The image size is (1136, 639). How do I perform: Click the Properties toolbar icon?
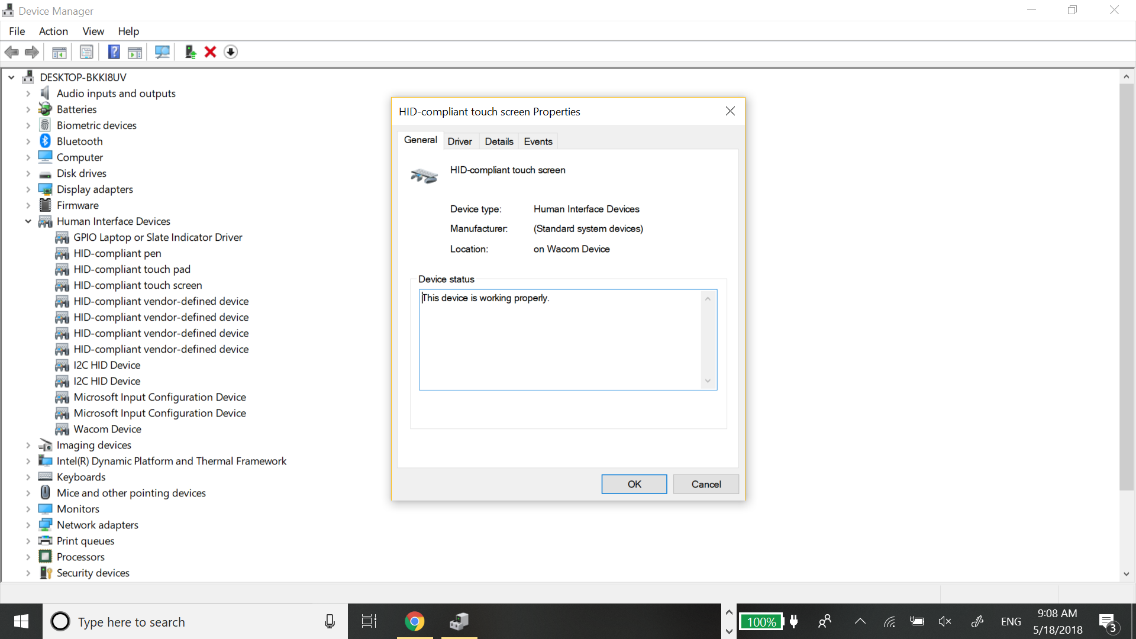pos(86,52)
